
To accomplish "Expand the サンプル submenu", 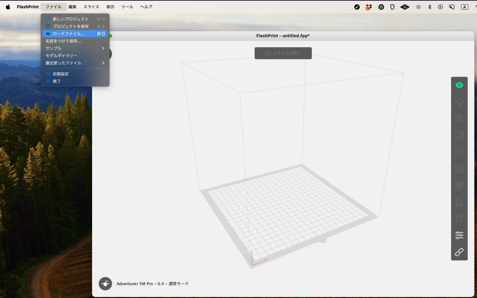I will pyautogui.click(x=75, y=48).
